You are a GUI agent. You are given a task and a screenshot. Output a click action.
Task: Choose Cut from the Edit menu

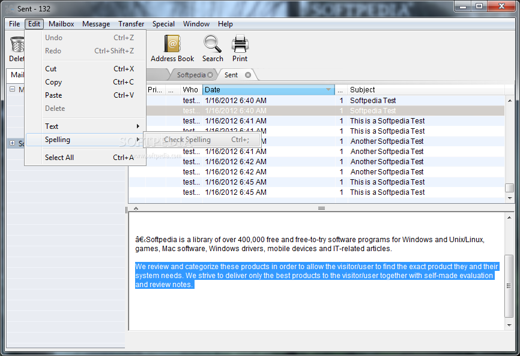[x=85, y=69]
